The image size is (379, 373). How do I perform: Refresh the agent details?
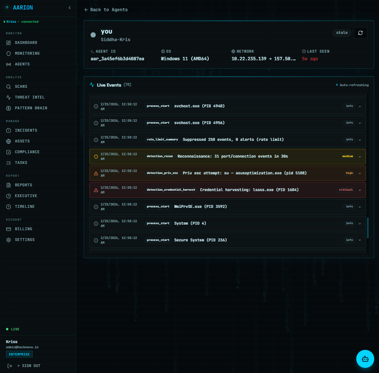pyautogui.click(x=360, y=33)
